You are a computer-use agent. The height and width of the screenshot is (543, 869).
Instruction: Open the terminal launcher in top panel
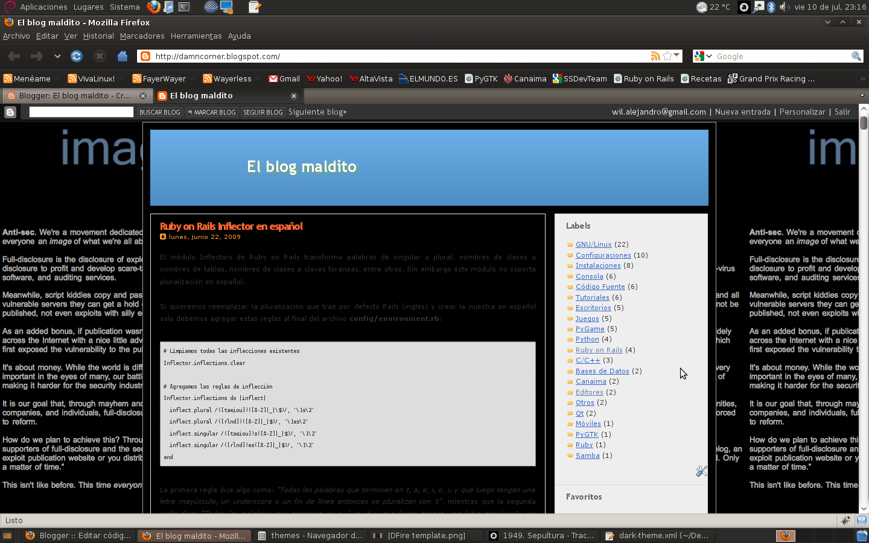[x=185, y=7]
